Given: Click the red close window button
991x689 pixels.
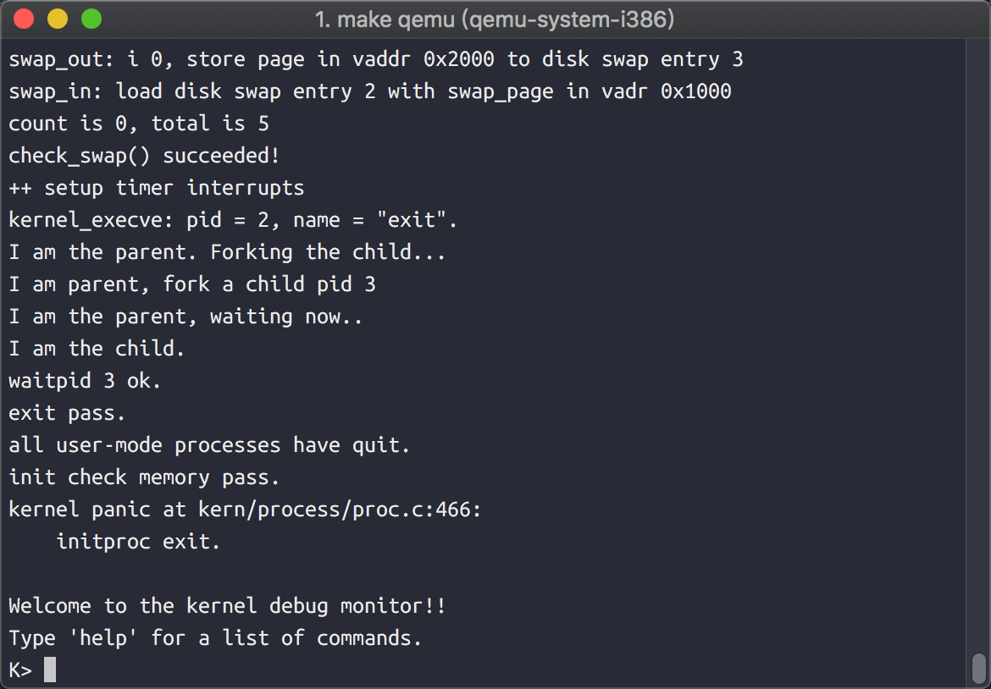Looking at the screenshot, I should 24,19.
